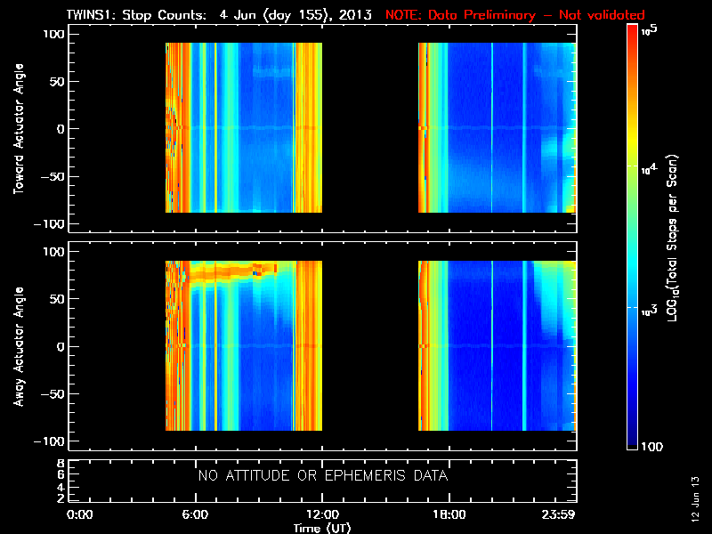Select the 'TWINS1: Stop Counts' title text
This screenshot has height=534, width=712.
136,14
